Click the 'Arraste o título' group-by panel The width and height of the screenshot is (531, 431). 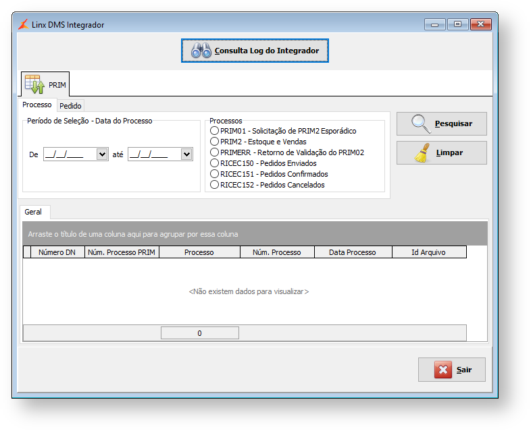(255, 234)
